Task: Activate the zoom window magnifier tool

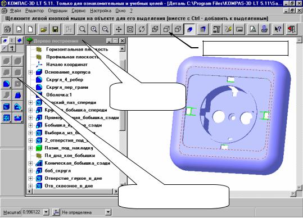Action: 82,29
